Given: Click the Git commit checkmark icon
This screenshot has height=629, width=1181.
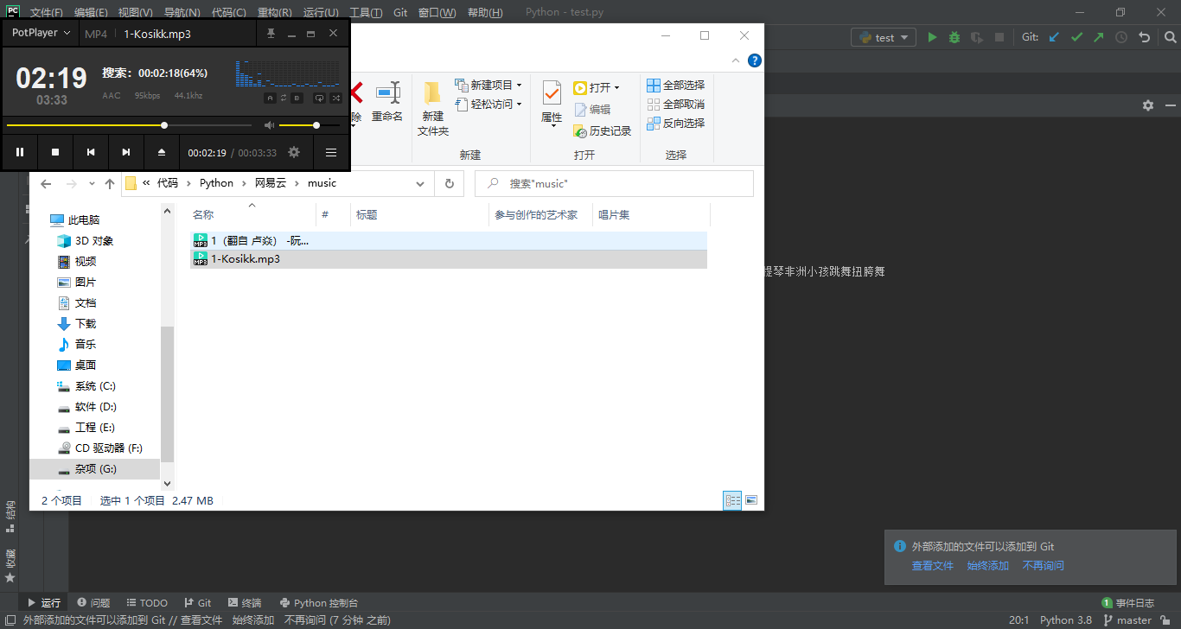Looking at the screenshot, I should point(1076,37).
